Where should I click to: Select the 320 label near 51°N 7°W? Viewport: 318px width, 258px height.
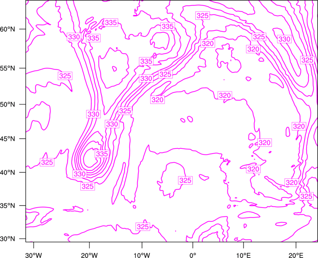pyautogui.click(x=157, y=100)
